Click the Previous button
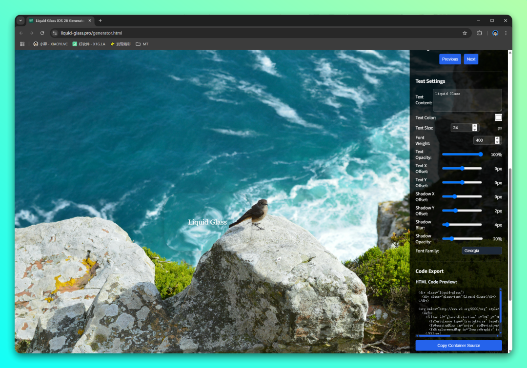This screenshot has width=527, height=368. tap(450, 59)
